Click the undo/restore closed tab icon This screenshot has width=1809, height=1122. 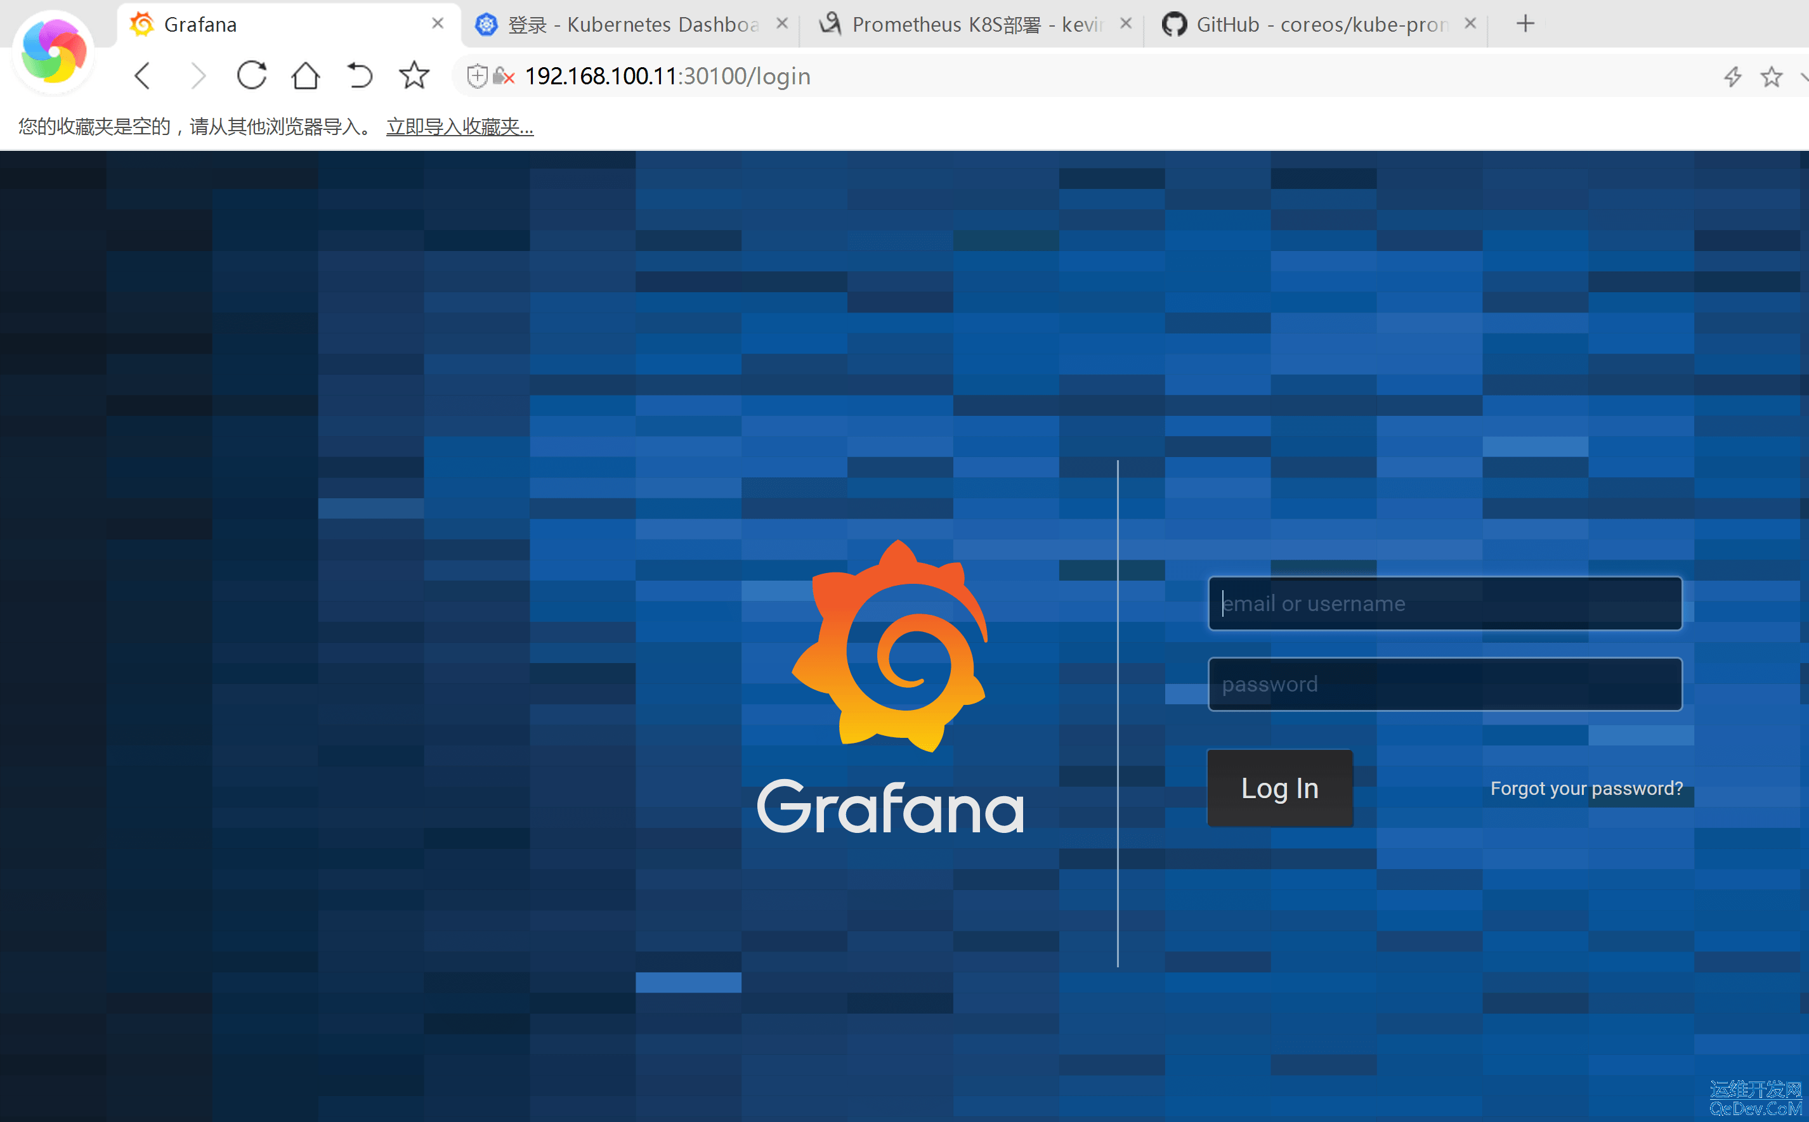[x=359, y=75]
